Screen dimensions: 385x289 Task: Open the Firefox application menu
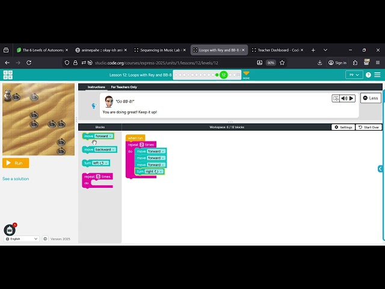[x=378, y=63]
